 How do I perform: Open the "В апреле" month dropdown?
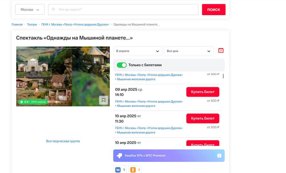click(x=138, y=51)
